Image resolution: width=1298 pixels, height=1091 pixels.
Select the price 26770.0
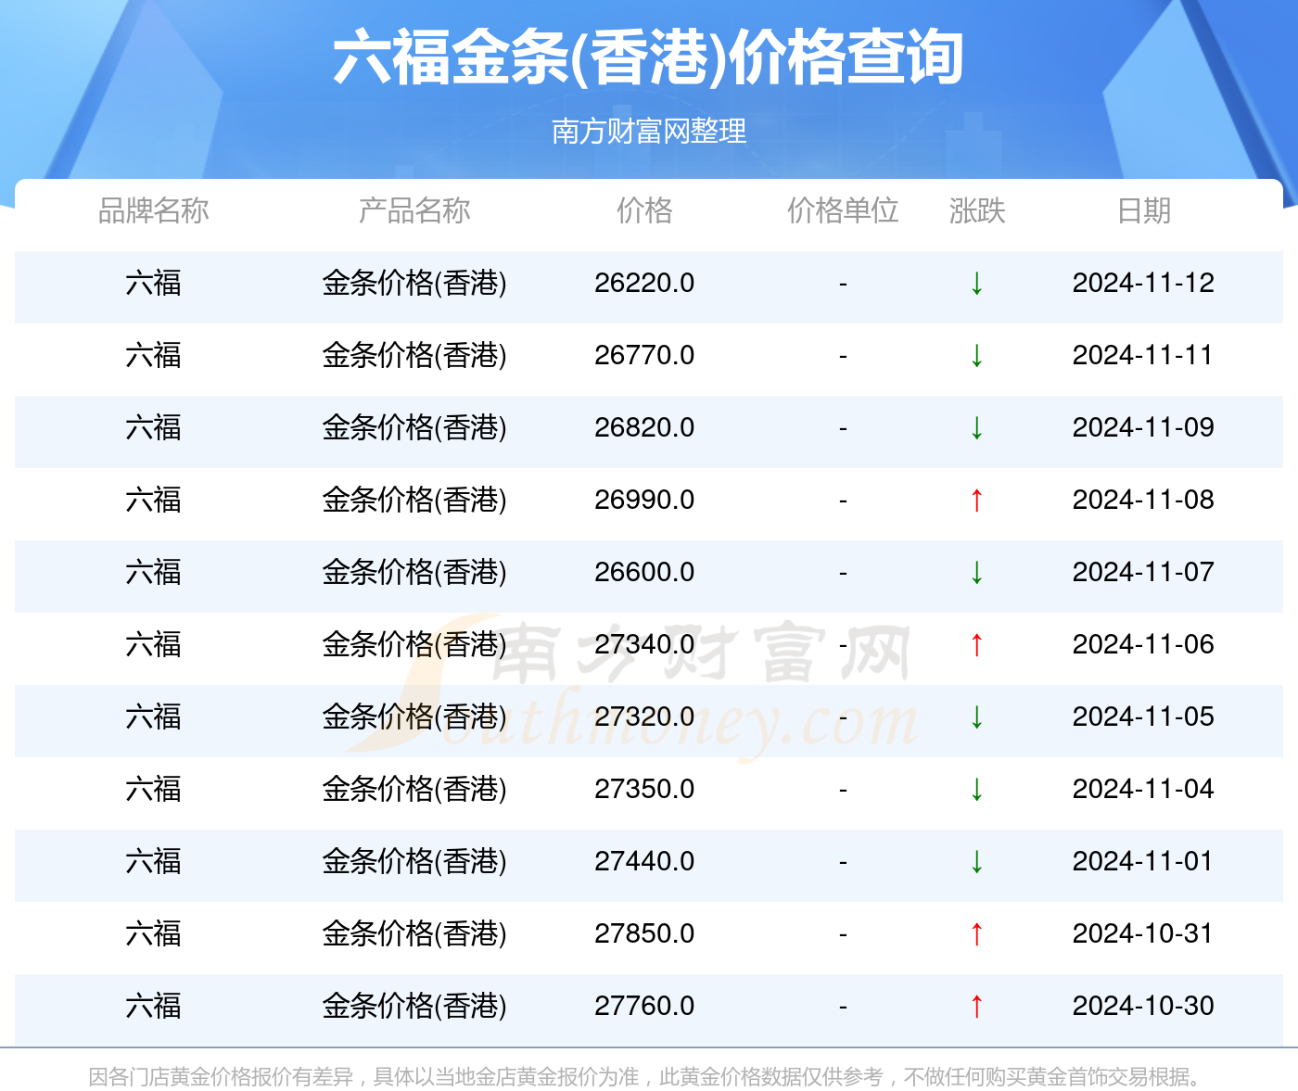644,355
